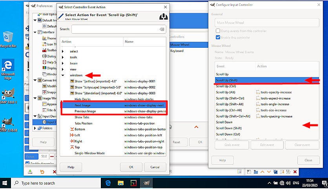Click the clear search icon in Search field

162,29
